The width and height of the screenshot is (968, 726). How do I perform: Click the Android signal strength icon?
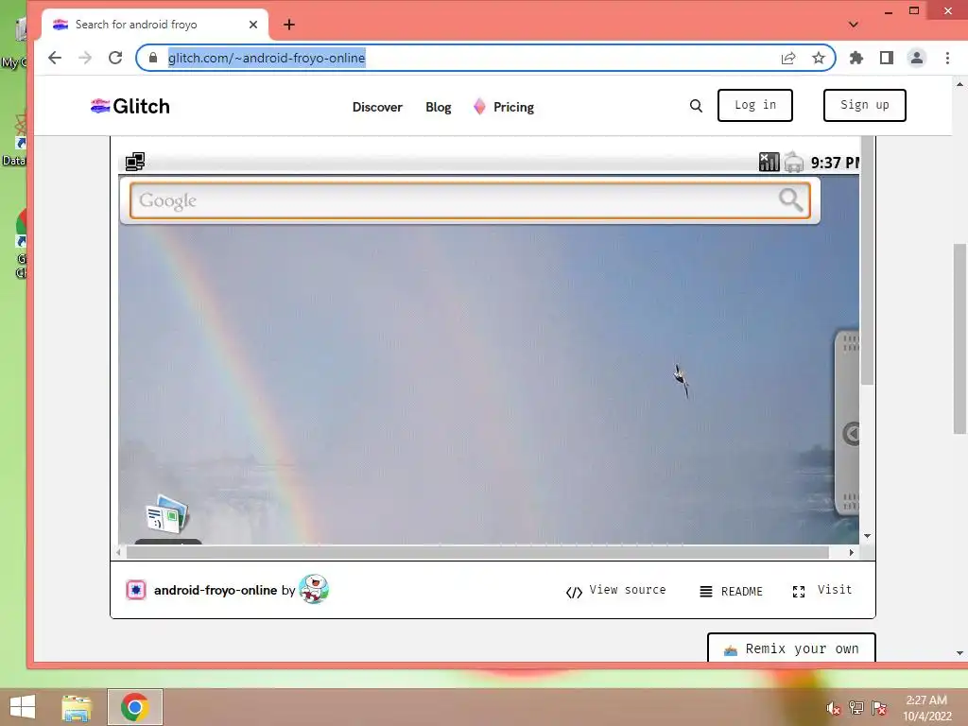(769, 162)
